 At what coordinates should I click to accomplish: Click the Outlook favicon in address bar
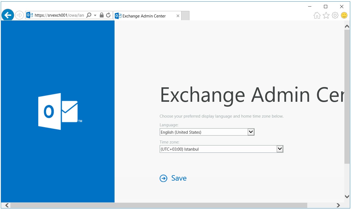[30, 15]
